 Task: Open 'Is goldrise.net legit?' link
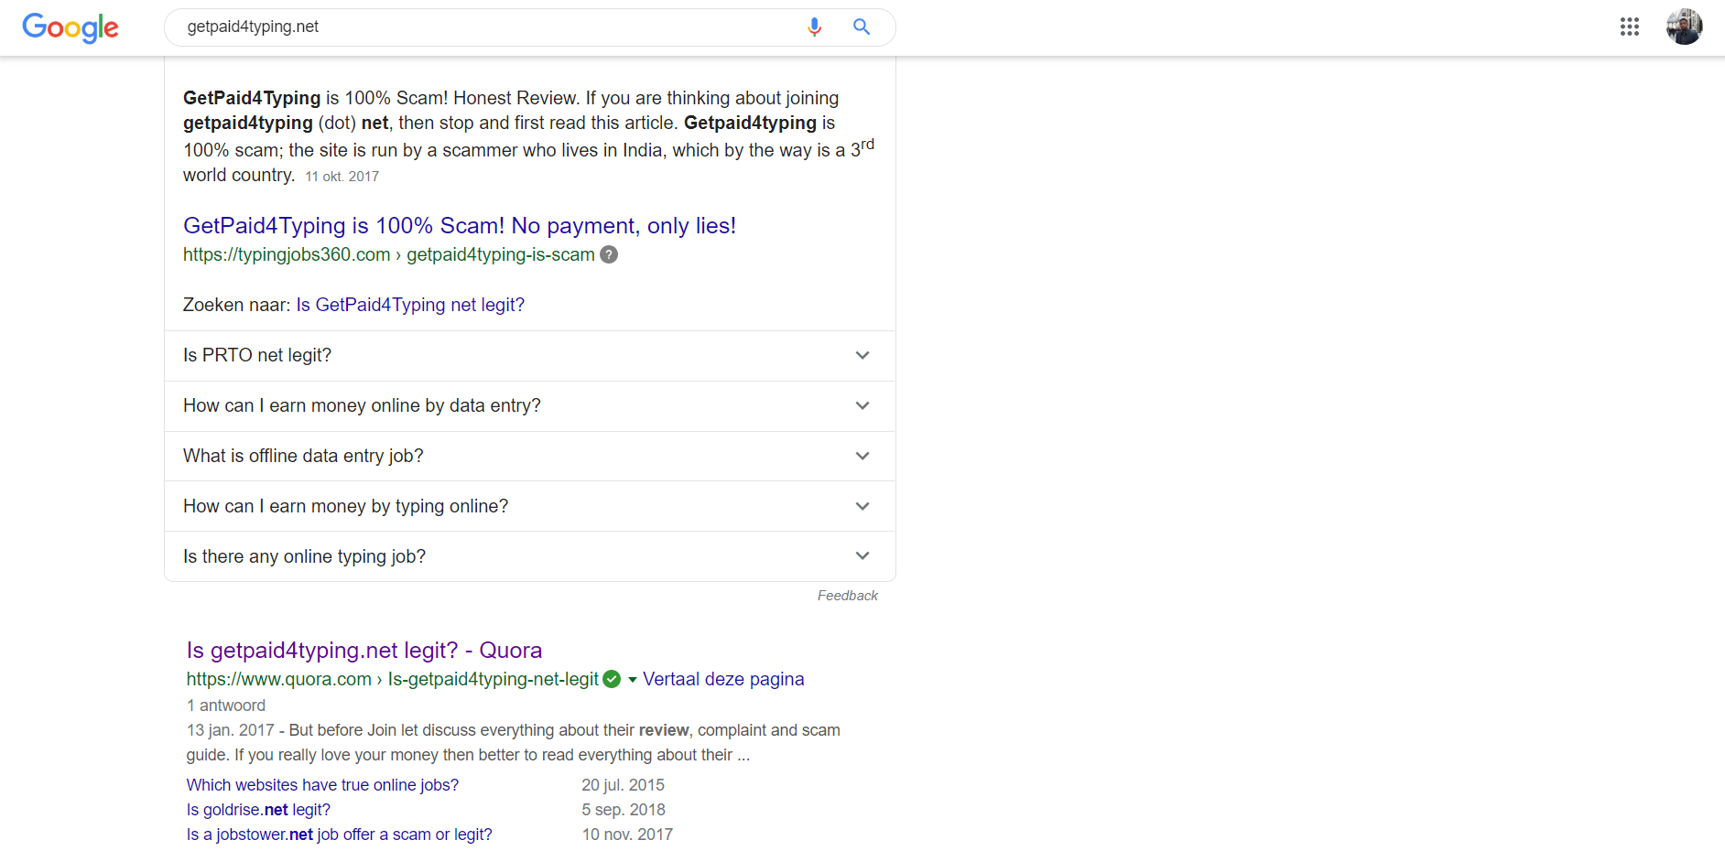[258, 810]
